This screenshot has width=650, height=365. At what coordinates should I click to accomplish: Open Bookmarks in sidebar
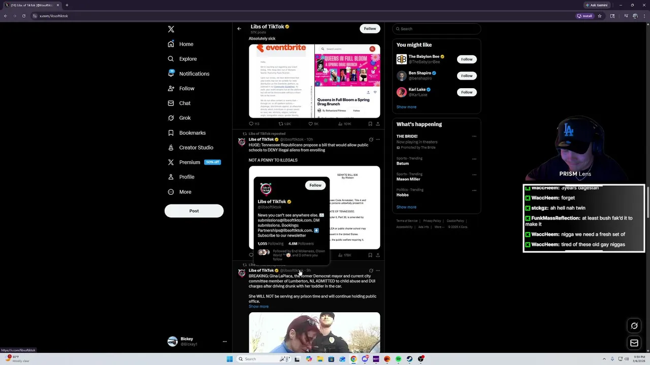(186, 133)
